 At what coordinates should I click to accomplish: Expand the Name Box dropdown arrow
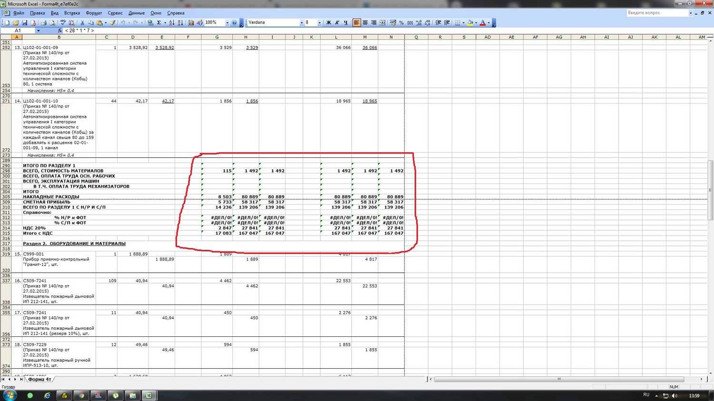click(39, 30)
